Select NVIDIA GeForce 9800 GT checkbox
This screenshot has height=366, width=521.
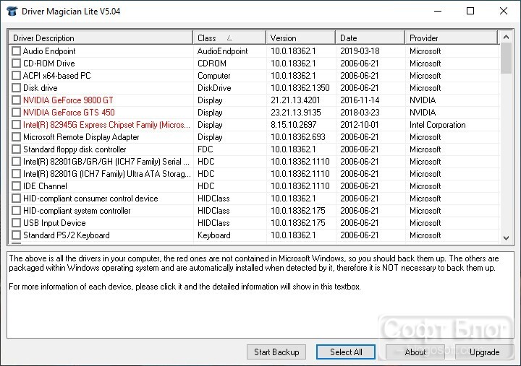[16, 100]
